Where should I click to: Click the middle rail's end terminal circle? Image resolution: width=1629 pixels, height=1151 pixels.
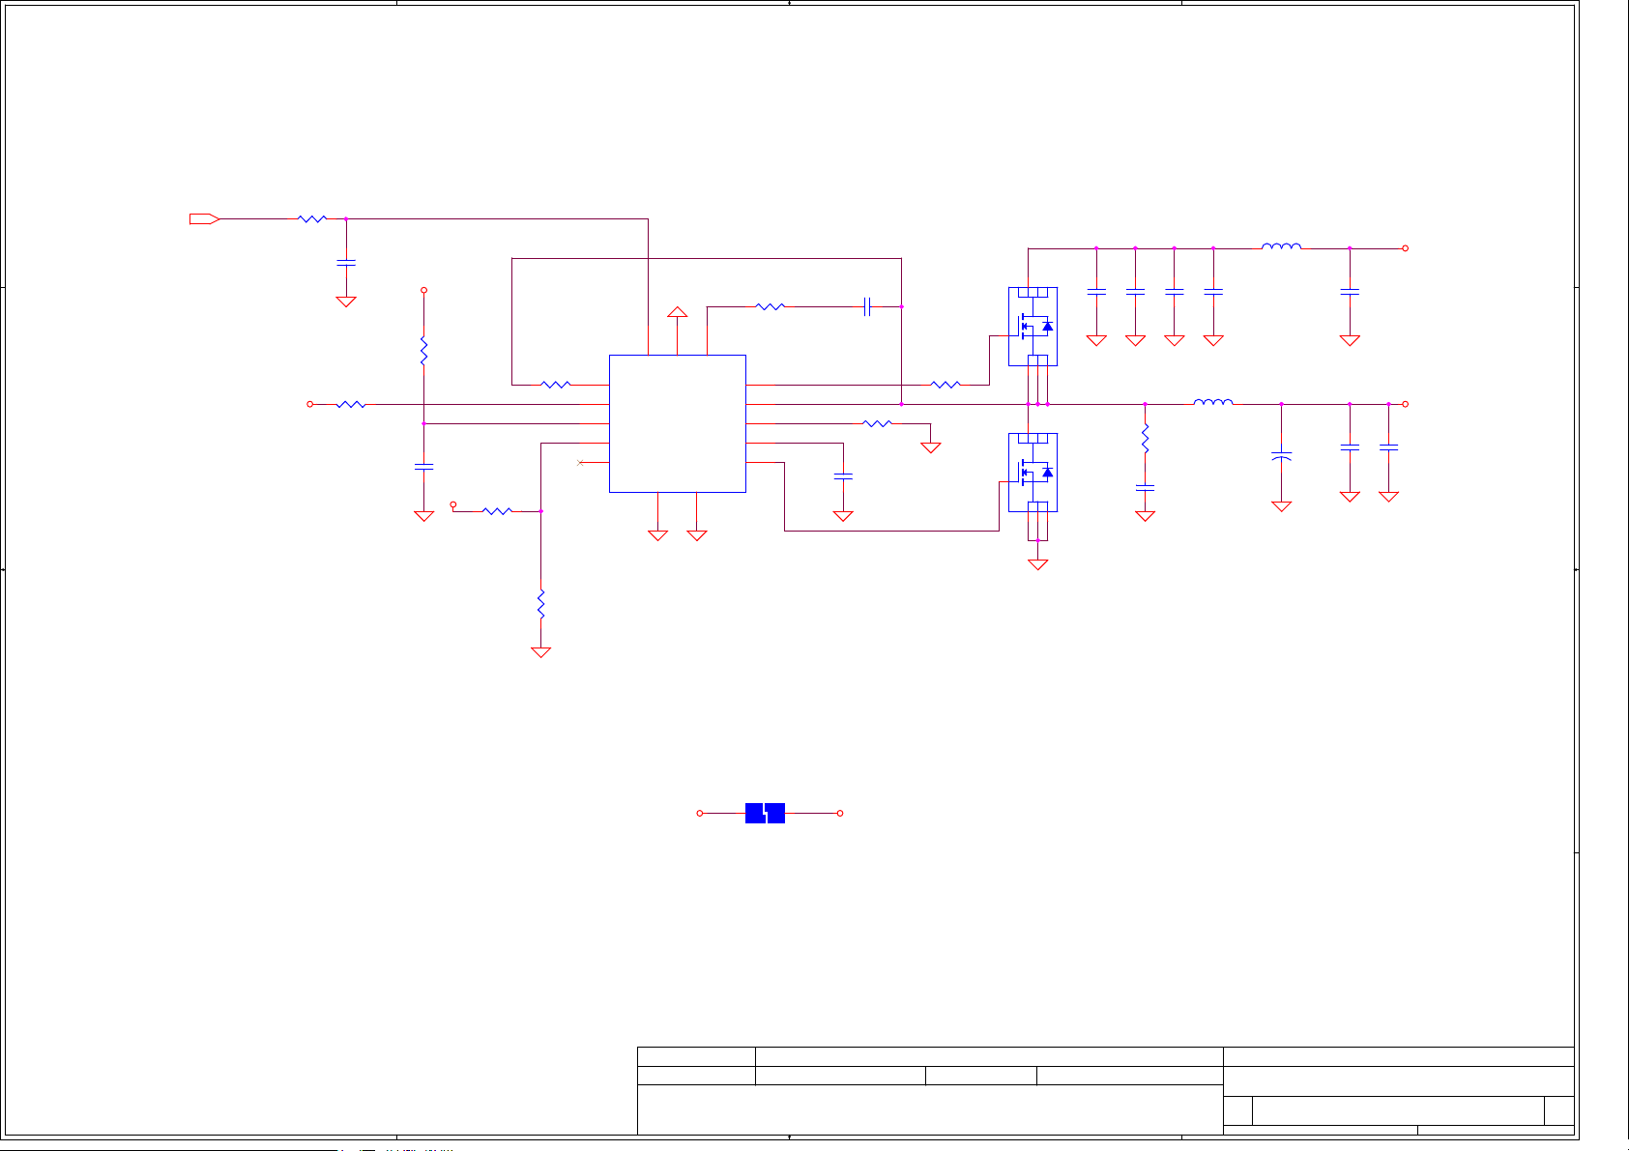(x=1406, y=404)
